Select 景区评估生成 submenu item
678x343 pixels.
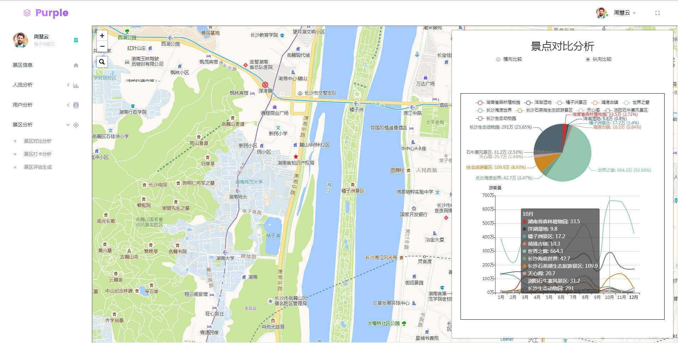[38, 167]
